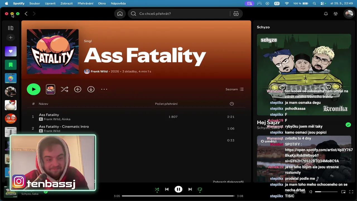Seek in the song progress bar
Viewport: 357px width, 201px height.
(x=178, y=196)
